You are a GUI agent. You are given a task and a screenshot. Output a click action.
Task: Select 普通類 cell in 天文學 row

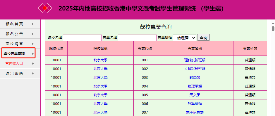[x=250, y=95]
